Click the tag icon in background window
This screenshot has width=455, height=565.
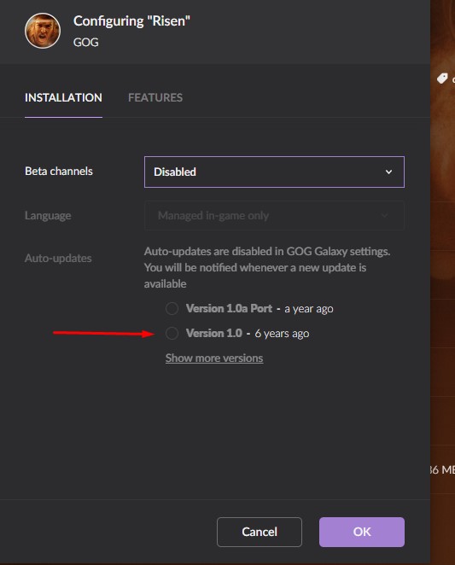click(x=442, y=78)
